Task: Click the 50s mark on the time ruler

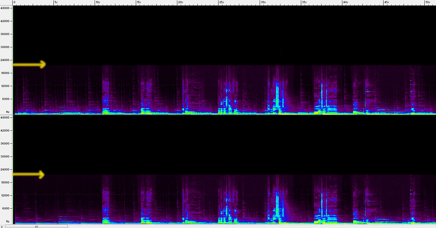Action: click(427, 2)
